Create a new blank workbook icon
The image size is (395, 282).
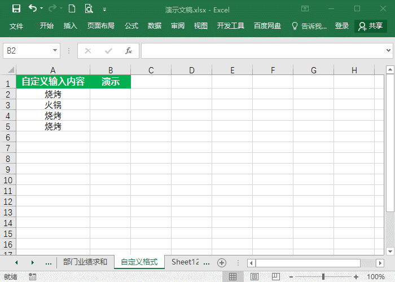click(x=72, y=9)
